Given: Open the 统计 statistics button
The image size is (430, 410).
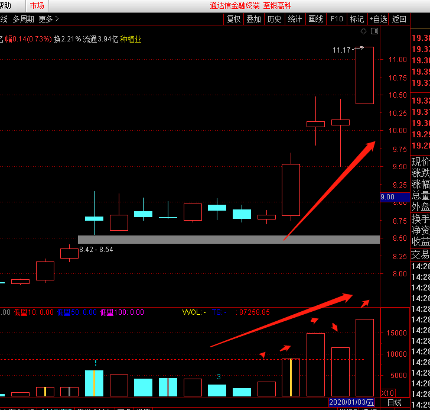Looking at the screenshot, I should (295, 19).
